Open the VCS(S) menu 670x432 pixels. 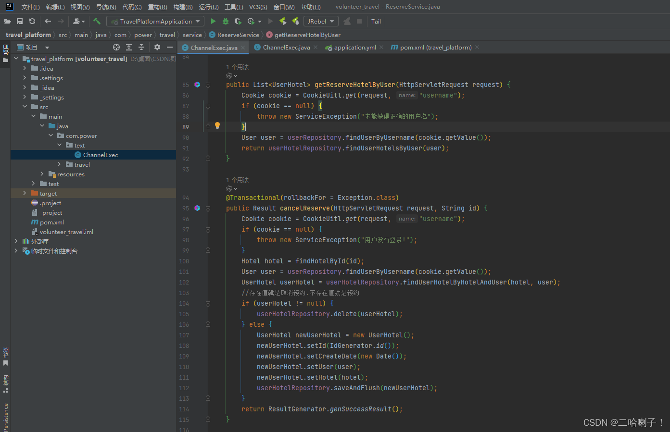click(258, 7)
